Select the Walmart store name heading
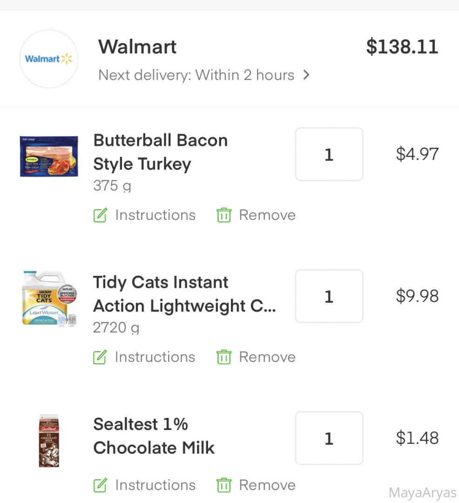The height and width of the screenshot is (503, 459). 137,47
